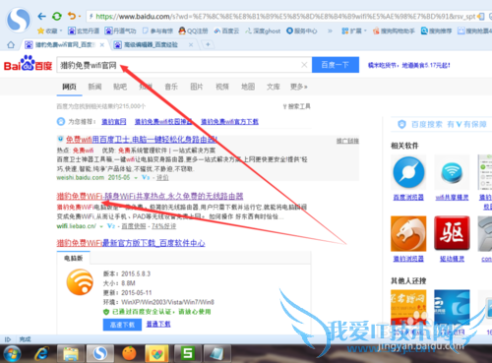
Task: Open the 百度快照 cached snapshot link
Action: coord(134,226)
